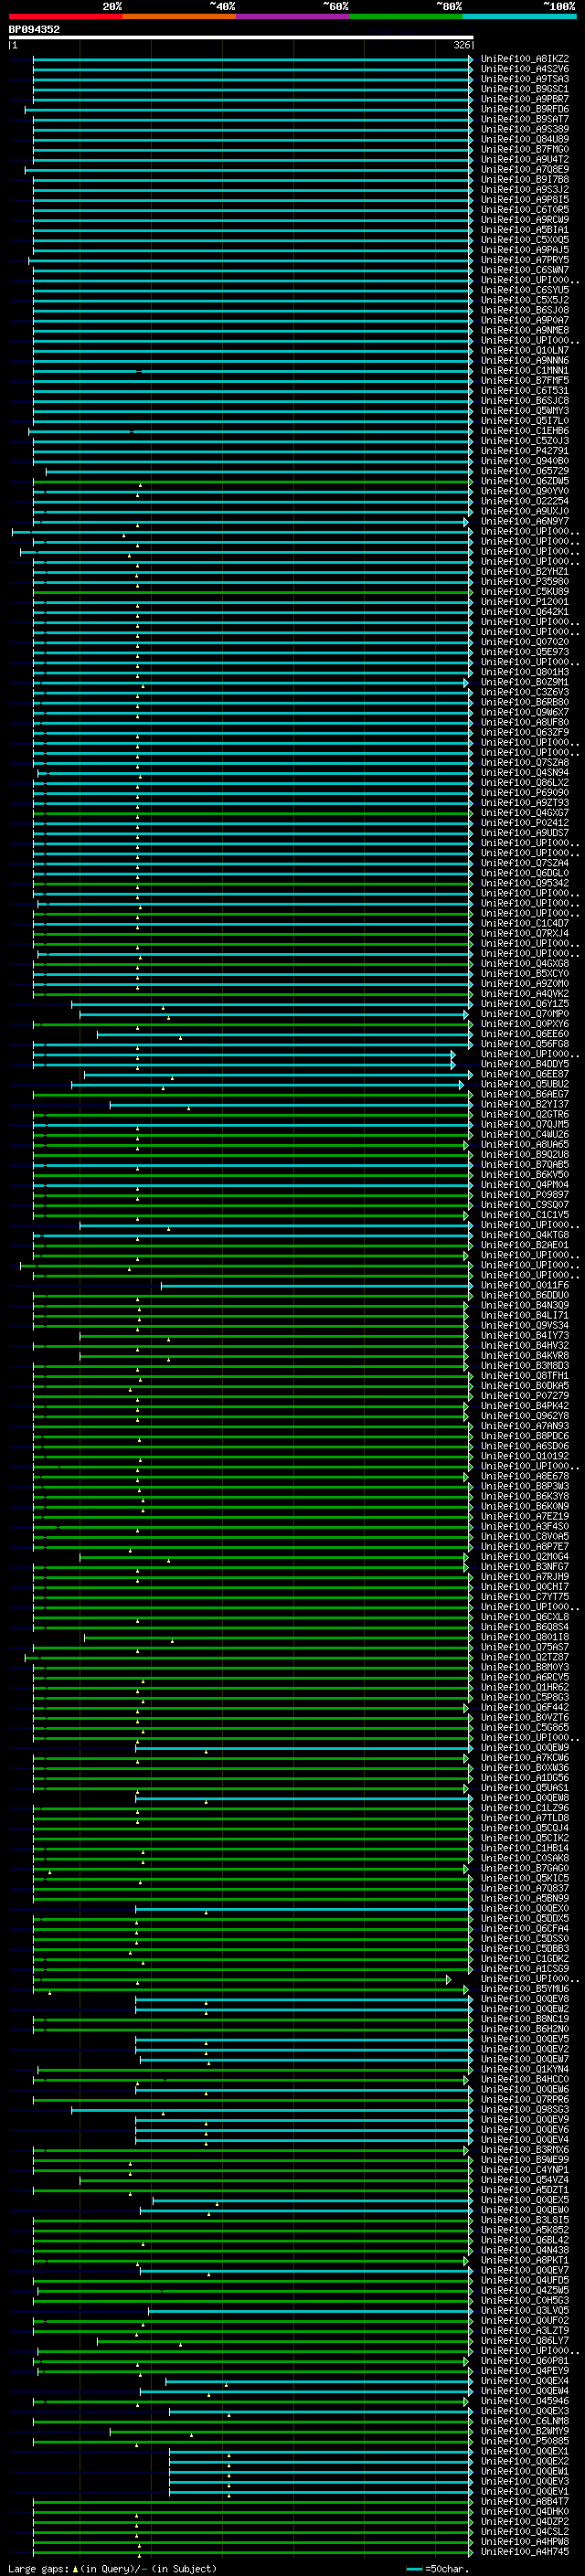Click the orange ~40% identity legend segment

179,16
